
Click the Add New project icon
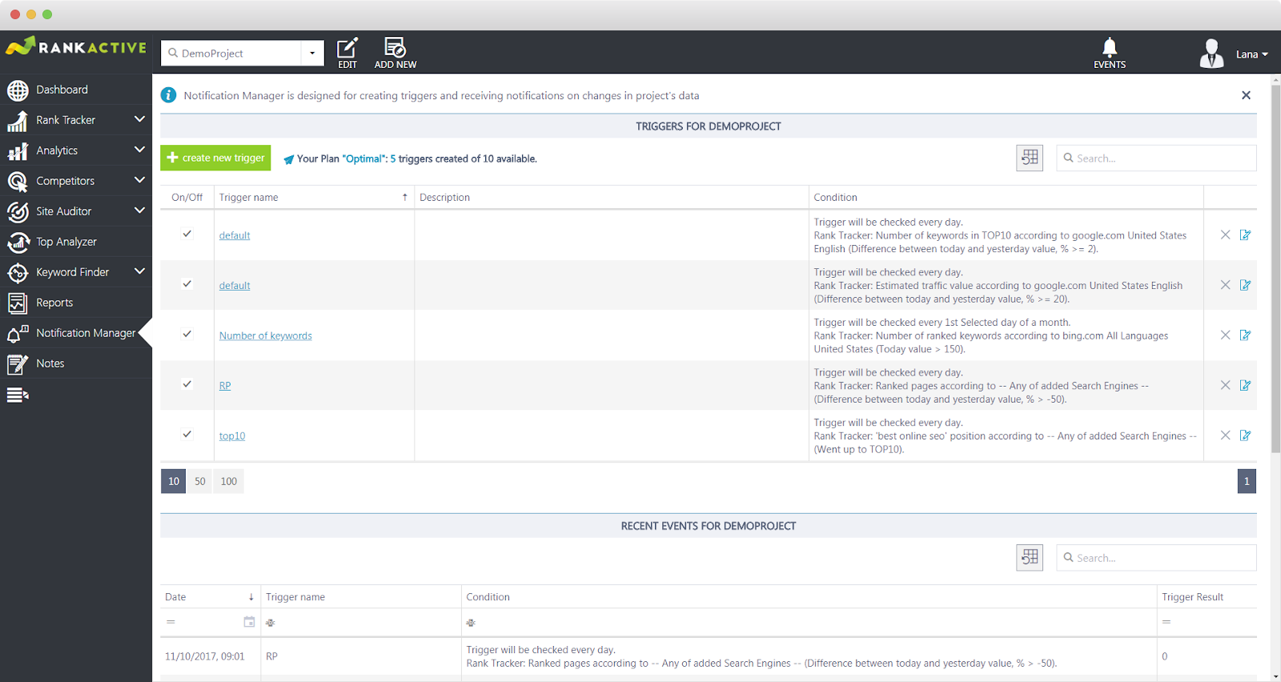pyautogui.click(x=395, y=48)
